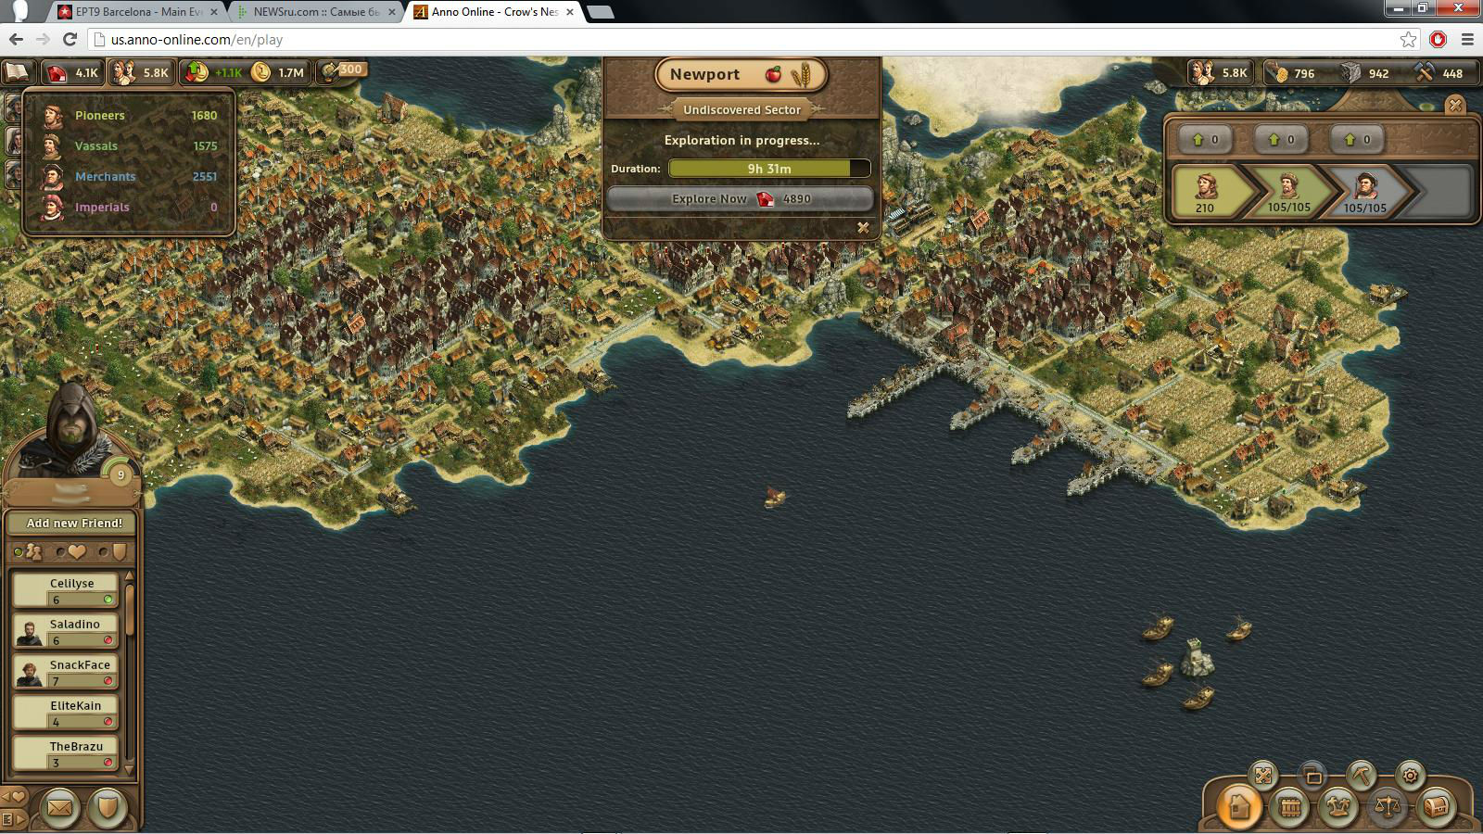Open friend SnackFace's entry
The image size is (1483, 834).
point(66,672)
